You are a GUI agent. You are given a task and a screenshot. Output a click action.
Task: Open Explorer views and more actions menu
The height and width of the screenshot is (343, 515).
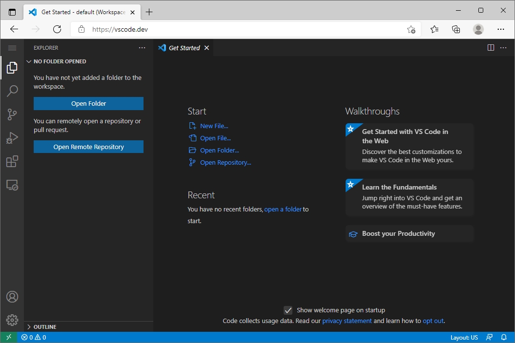click(142, 48)
